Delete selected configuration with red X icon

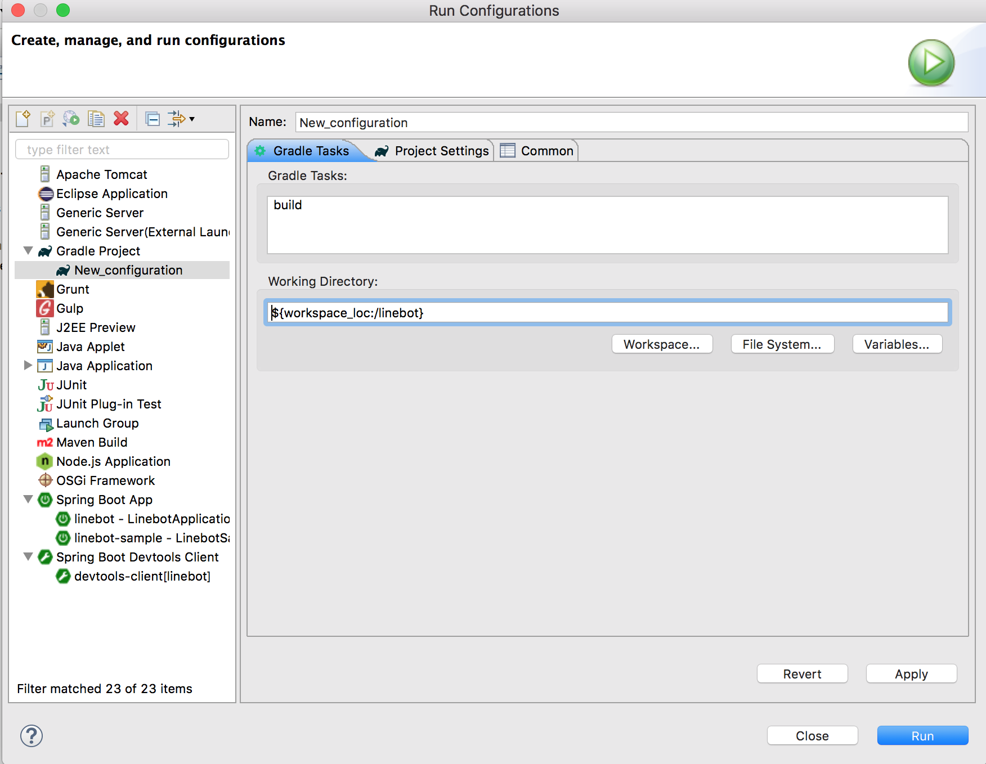coord(121,119)
